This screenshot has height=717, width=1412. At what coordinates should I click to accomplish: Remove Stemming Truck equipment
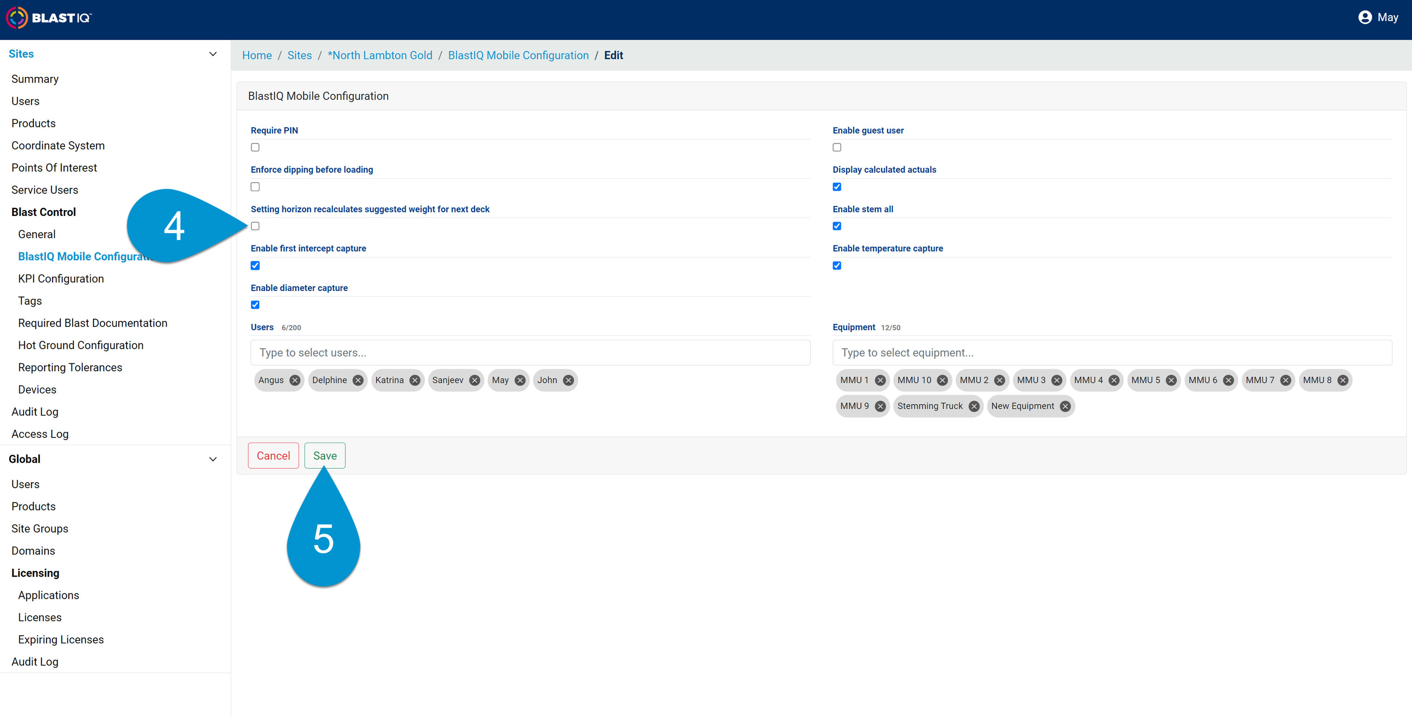click(974, 406)
